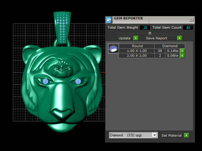Select the 1.00 X 1.00 size cell

point(137,51)
